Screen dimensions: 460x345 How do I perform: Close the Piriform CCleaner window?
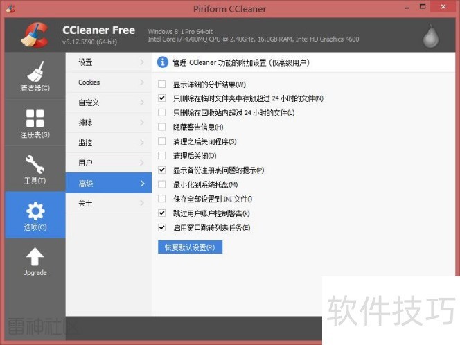click(443, 7)
